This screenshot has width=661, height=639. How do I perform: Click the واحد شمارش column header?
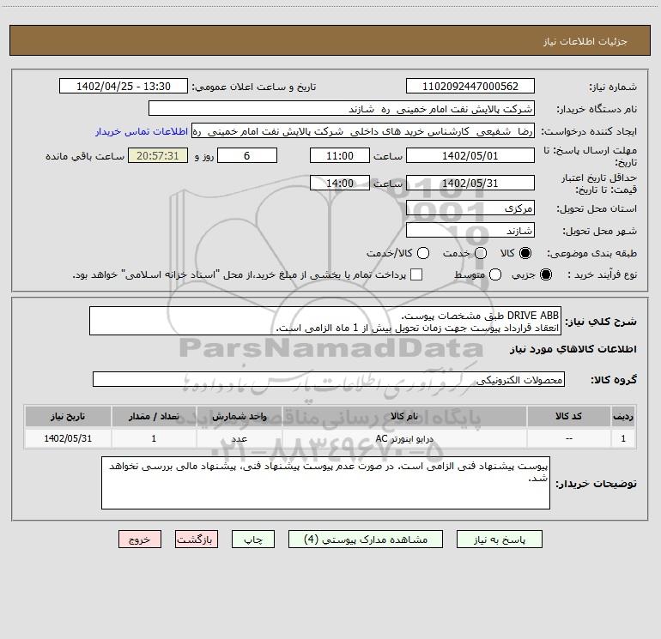click(239, 417)
